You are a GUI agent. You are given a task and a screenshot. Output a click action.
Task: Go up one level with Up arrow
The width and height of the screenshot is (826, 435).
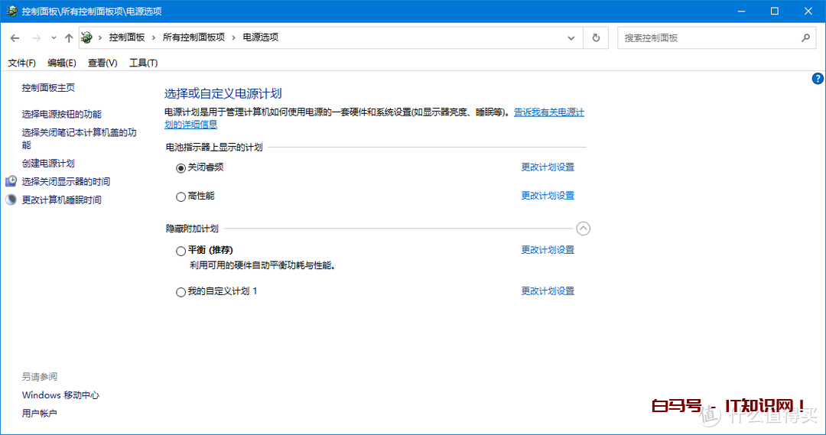pos(69,38)
